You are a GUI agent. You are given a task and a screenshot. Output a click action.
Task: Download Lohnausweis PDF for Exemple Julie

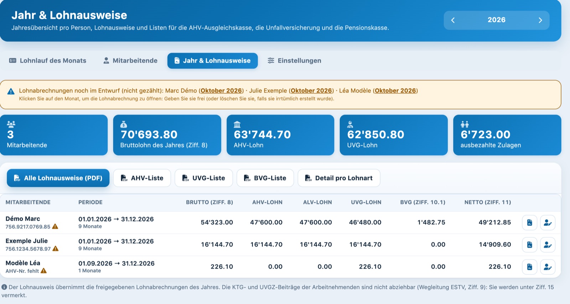coord(530,245)
